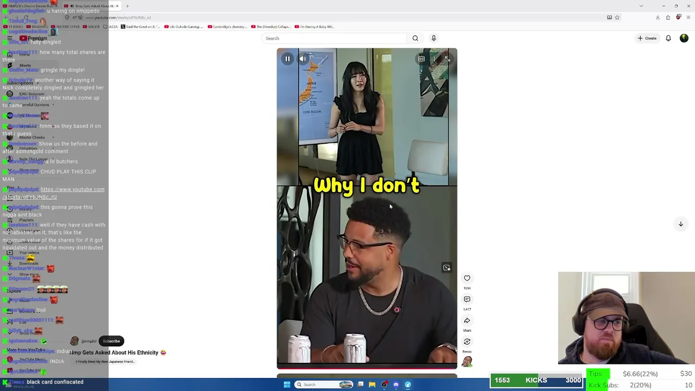Open Discord from the taskbar

coord(396,384)
